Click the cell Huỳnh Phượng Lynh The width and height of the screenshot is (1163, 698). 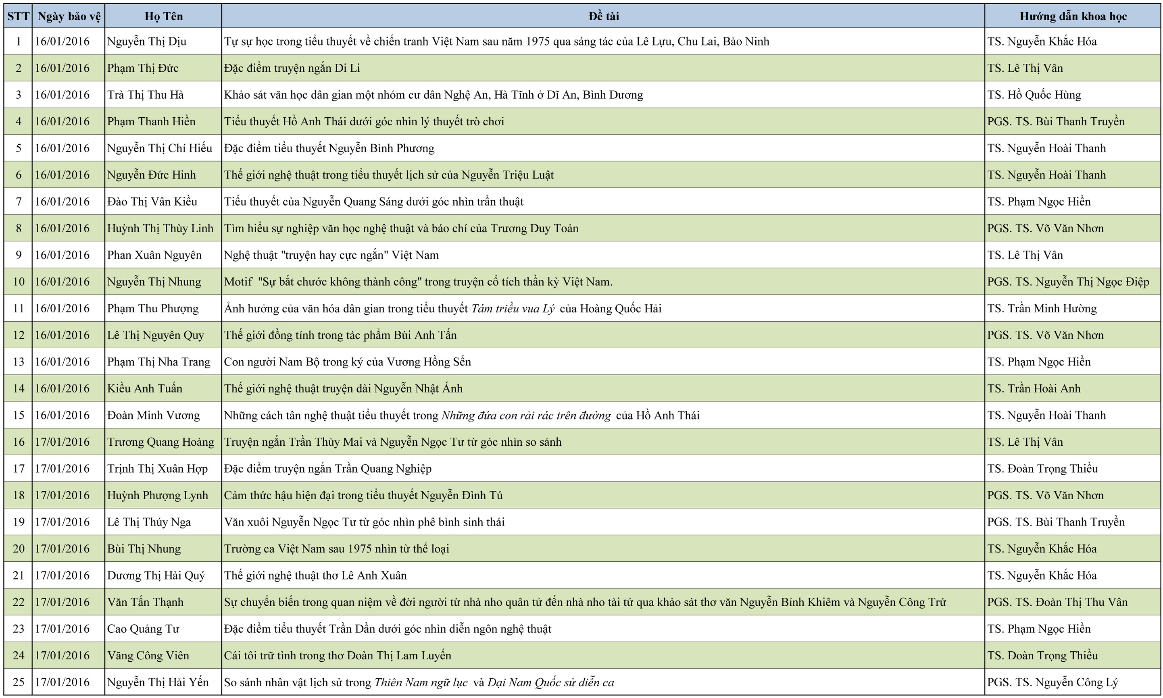pyautogui.click(x=158, y=495)
